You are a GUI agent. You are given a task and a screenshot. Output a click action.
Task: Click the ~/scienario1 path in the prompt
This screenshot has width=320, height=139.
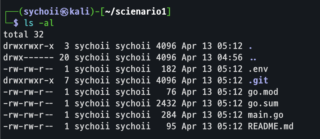(x=135, y=12)
